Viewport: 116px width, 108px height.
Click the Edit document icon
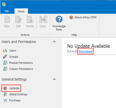point(19,19)
